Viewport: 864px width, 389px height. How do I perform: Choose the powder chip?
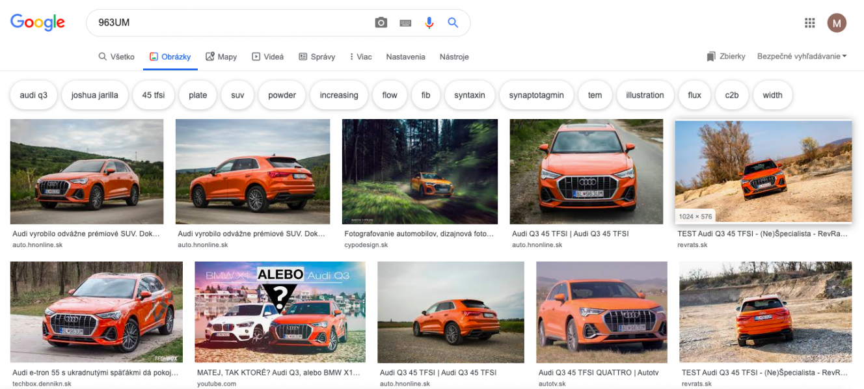[x=282, y=95]
